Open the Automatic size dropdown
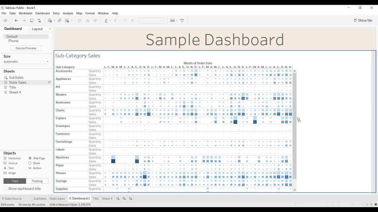Viewport: 378px width, 212px height. click(26, 62)
